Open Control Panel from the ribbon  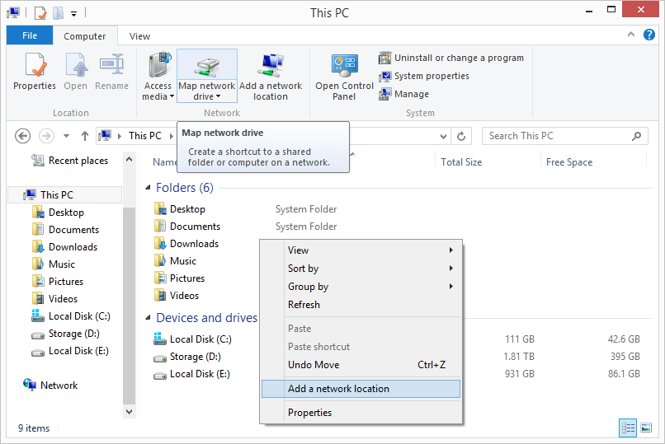pyautogui.click(x=344, y=76)
